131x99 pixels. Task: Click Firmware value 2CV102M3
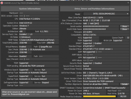click(x=88, y=32)
